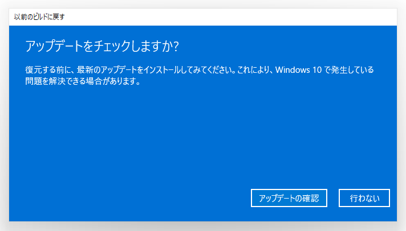Image resolution: width=406 pixels, height=231 pixels.
Task: Click the word 戻す in window title
Action: (x=59, y=17)
